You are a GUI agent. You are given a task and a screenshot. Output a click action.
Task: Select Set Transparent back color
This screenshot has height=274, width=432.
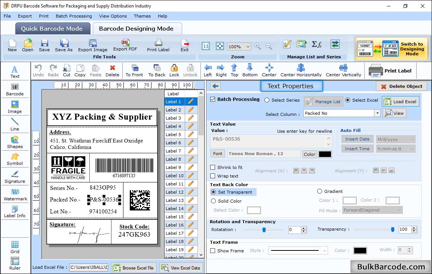click(x=213, y=192)
